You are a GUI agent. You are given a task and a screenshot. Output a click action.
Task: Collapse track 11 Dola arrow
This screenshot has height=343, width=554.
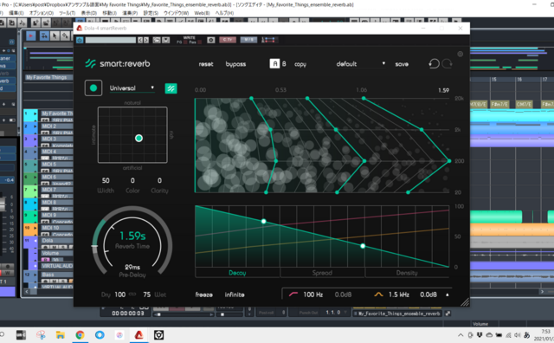pos(35,241)
